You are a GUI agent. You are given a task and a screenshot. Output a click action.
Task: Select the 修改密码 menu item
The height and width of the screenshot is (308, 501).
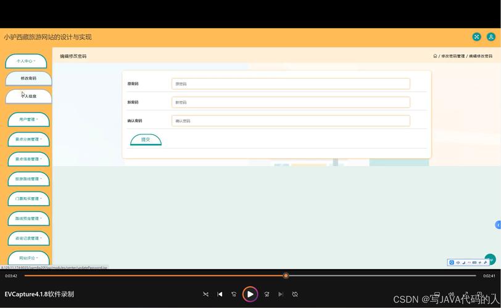pos(28,78)
